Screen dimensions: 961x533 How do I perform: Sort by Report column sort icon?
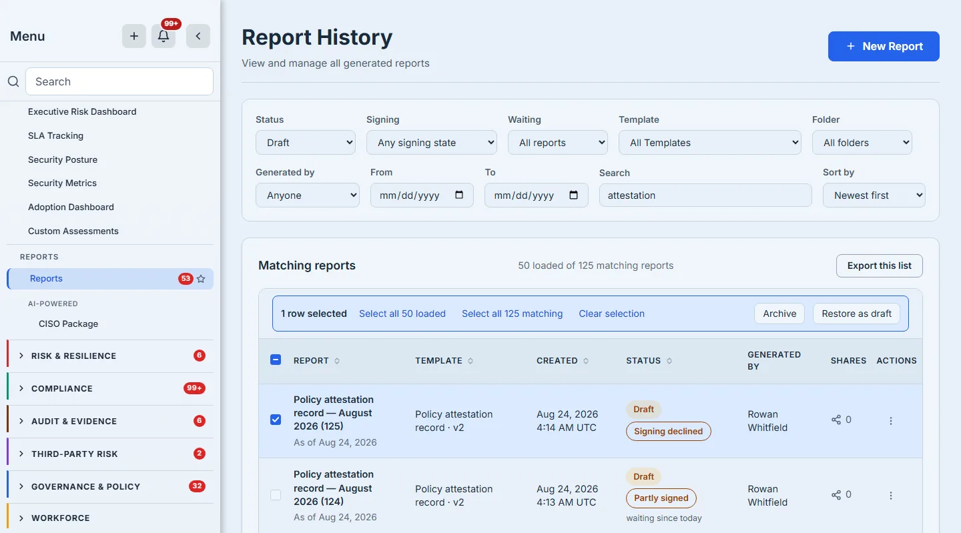[x=337, y=361]
